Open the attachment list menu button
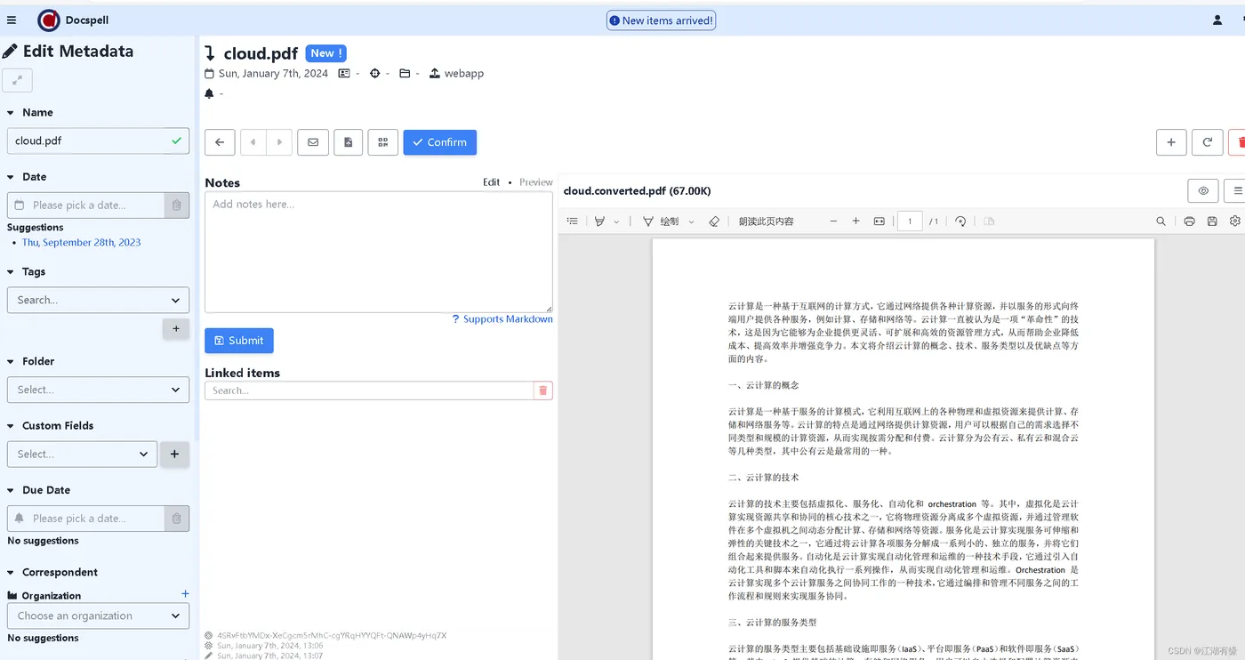This screenshot has width=1245, height=660. tap(1235, 190)
